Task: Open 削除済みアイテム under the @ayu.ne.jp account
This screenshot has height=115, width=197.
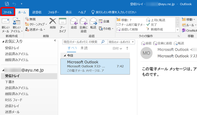Action: (x=17, y=94)
